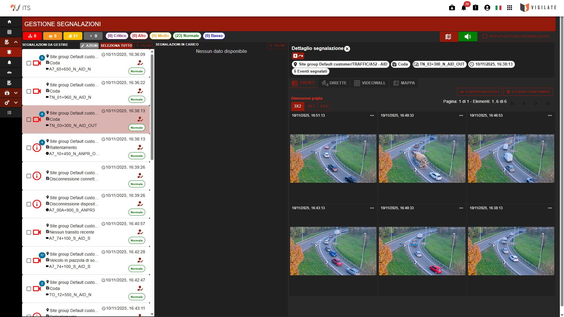Open the vehicle (car) sidebar icon
The image size is (564, 317).
[9, 73]
